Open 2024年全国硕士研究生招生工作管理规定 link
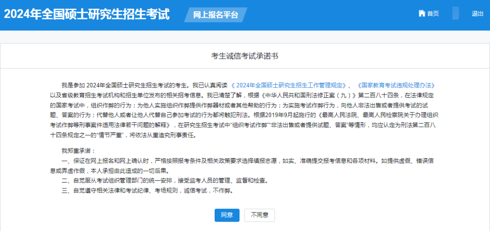Viewport: 490px width, 231px height. click(x=289, y=85)
